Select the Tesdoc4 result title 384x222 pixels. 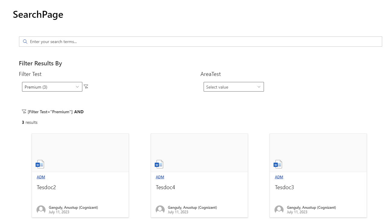click(166, 187)
